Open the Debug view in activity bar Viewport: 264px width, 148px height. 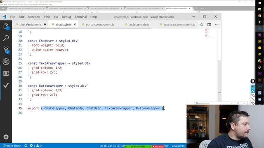tap(6, 62)
